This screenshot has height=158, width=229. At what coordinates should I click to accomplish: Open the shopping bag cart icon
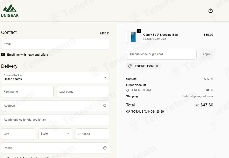click(x=210, y=10)
